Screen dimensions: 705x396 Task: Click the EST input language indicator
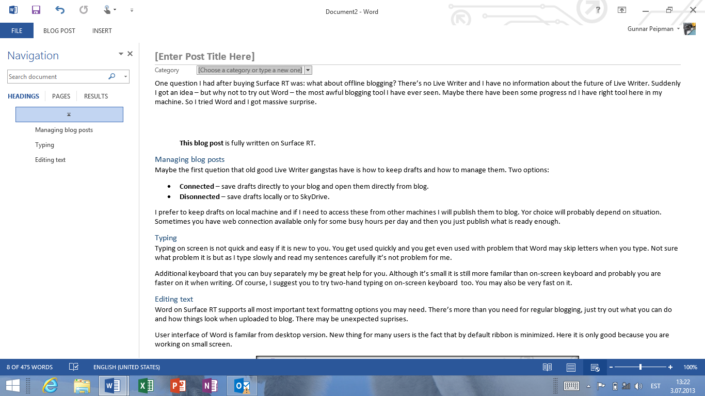pyautogui.click(x=655, y=386)
